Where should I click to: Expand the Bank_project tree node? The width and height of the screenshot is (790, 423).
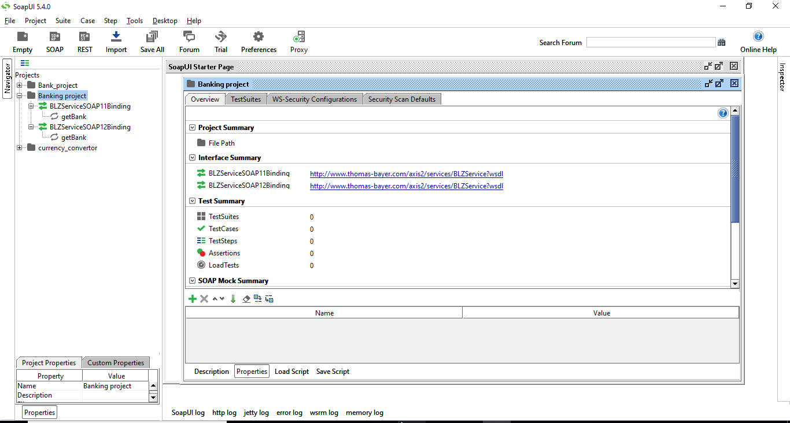click(x=19, y=85)
